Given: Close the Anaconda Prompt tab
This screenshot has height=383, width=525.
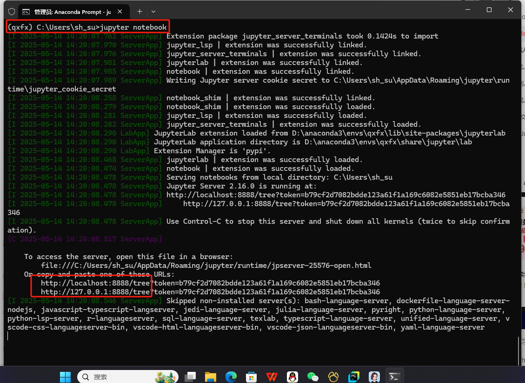Looking at the screenshot, I should 120,12.
